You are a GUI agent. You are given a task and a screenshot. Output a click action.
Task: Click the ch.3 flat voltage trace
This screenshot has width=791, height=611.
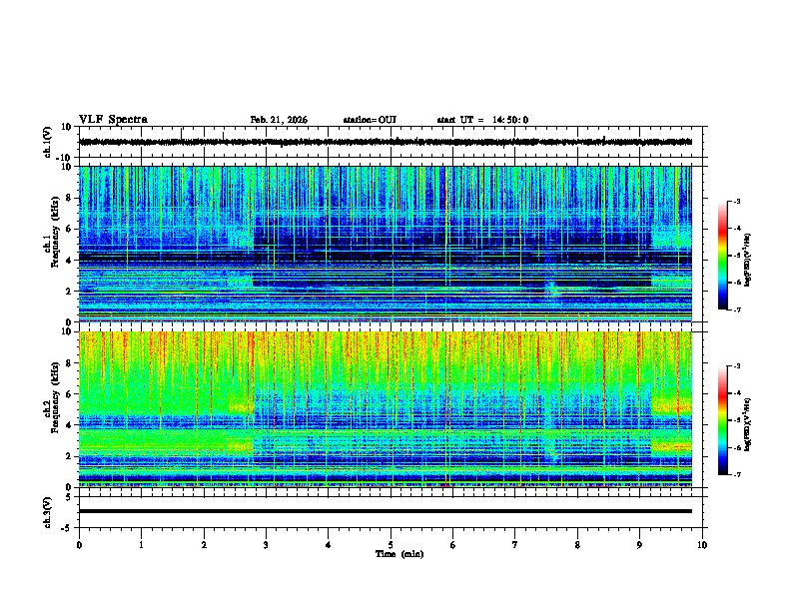386,511
